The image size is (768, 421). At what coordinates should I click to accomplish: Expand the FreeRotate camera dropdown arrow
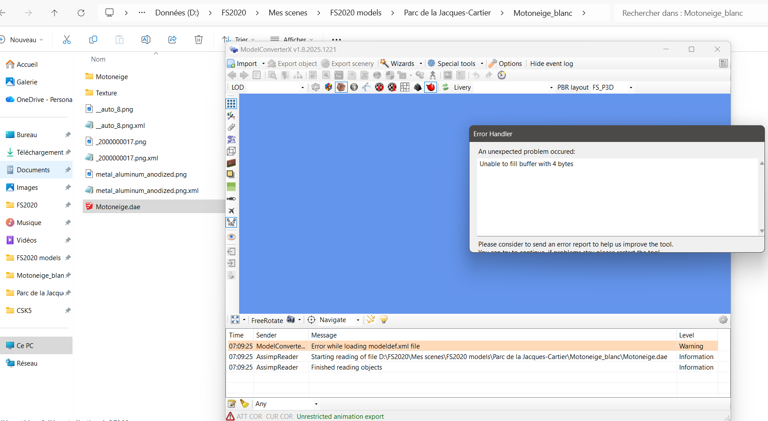click(x=299, y=320)
